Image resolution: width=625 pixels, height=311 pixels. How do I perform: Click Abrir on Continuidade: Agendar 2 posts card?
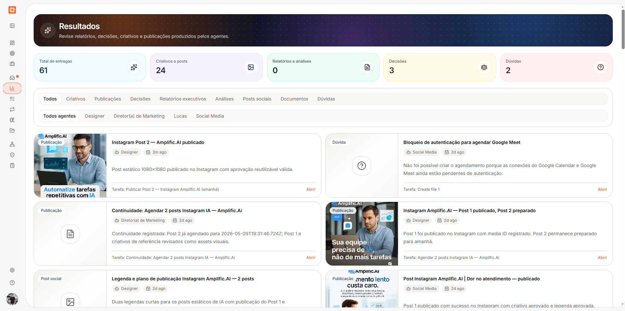(311, 258)
